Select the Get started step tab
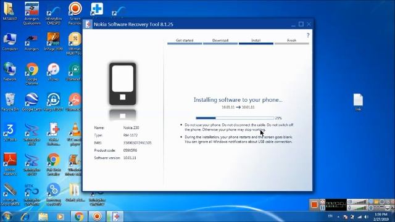Image resolution: width=395 pixels, height=222 pixels. [185, 41]
